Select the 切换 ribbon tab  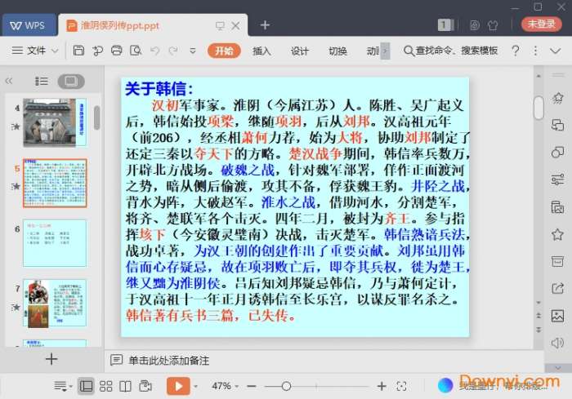pos(337,51)
